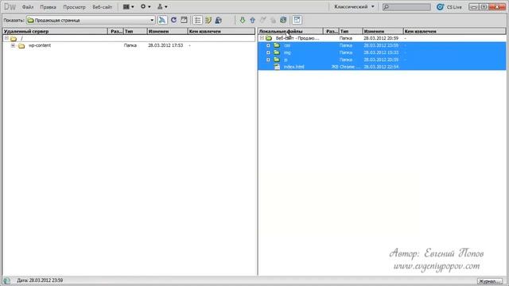Screen dimensions: 509x286
Task: Select the testing server view icon
Action: (208, 20)
